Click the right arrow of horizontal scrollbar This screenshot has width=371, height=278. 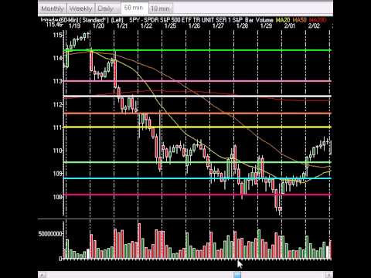[328, 275]
